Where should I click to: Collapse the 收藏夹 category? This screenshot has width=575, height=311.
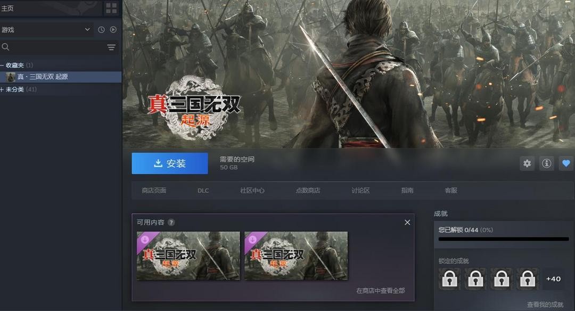(x=2, y=66)
